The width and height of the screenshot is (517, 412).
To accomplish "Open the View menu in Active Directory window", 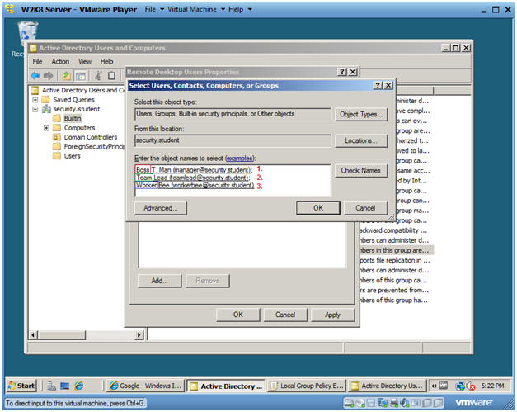I will 85,61.
